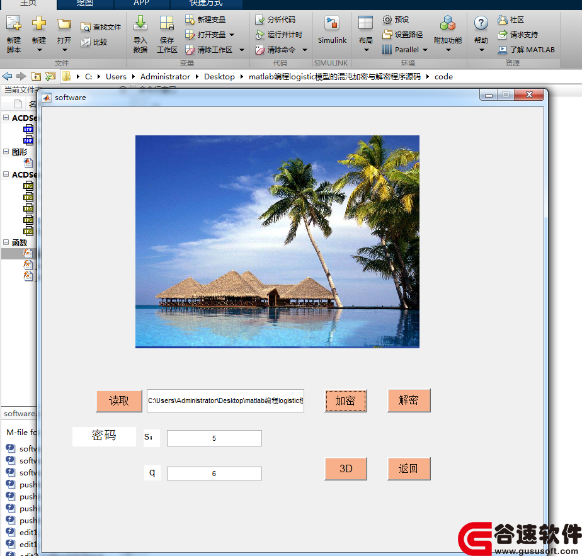Go forward using the address bar forward arrow

coord(21,76)
